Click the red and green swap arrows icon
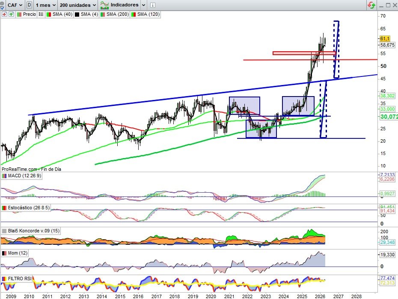This screenshot has height=299, width=398. coord(371,5)
